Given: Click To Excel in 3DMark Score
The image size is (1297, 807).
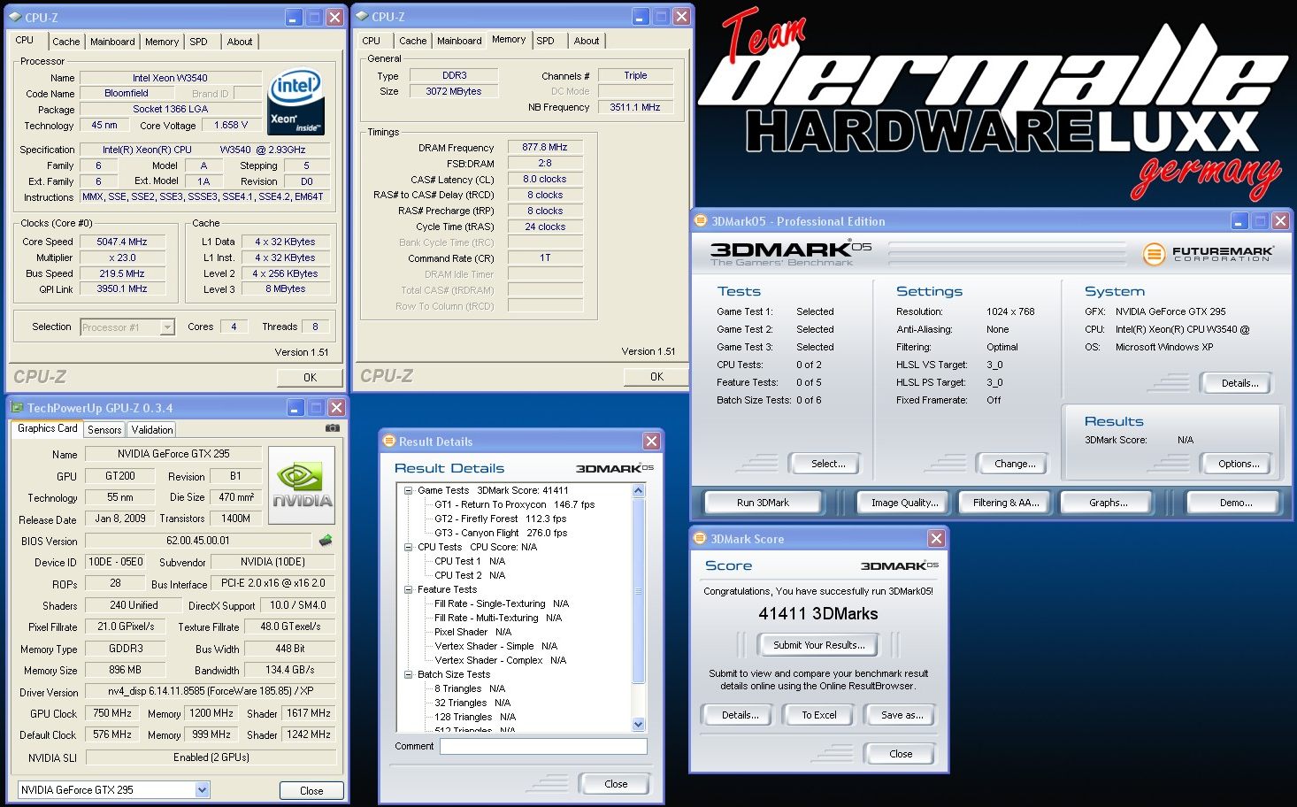Looking at the screenshot, I should tap(819, 715).
